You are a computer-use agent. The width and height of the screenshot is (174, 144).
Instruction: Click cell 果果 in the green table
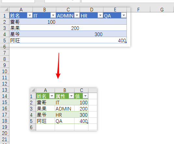pos(45,108)
